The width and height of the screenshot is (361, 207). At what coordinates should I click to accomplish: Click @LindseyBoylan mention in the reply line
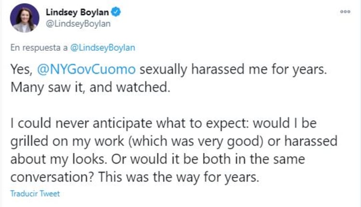pyautogui.click(x=103, y=47)
